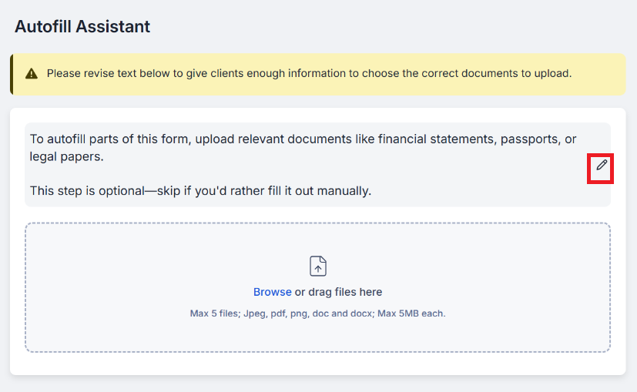
Task: Open the Browse file link
Action: coord(272,292)
